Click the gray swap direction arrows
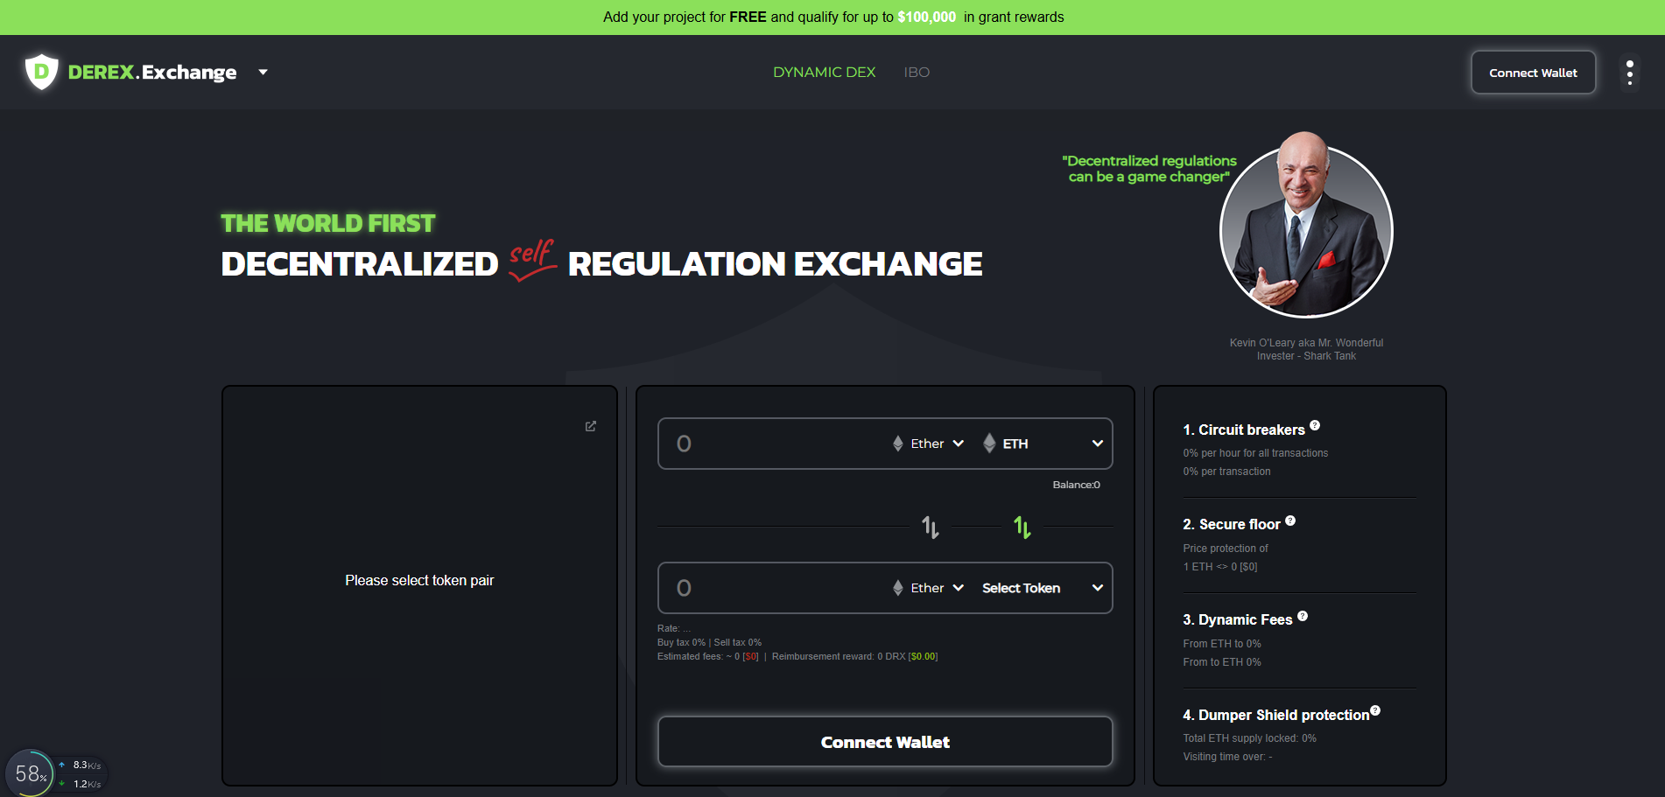The image size is (1665, 797). point(931,527)
